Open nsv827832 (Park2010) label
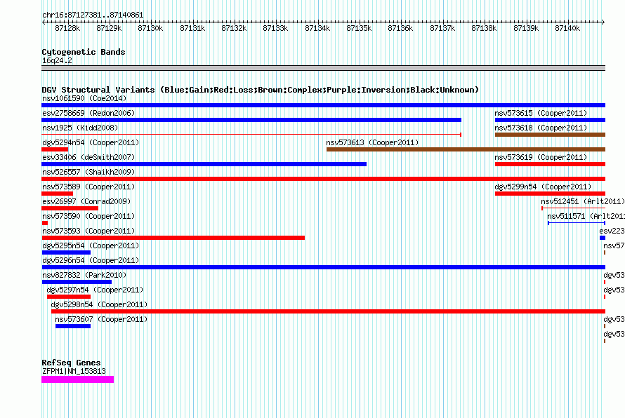 84,275
